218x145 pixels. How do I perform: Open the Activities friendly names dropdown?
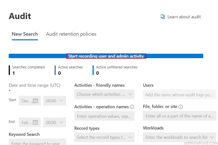pyautogui.click(x=104, y=94)
